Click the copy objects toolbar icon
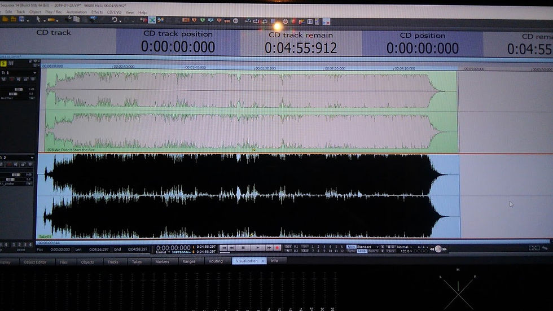This screenshot has width=553, height=311. tap(76, 19)
